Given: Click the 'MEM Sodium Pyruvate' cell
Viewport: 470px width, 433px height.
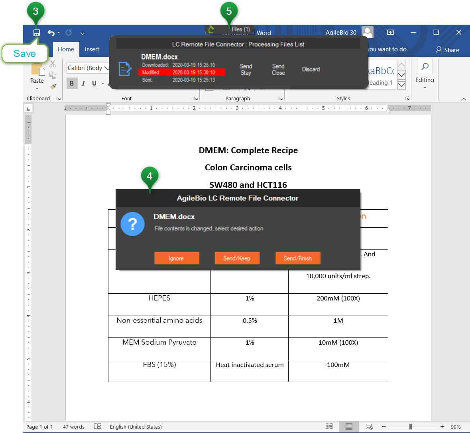Looking at the screenshot, I should tap(159, 349).
